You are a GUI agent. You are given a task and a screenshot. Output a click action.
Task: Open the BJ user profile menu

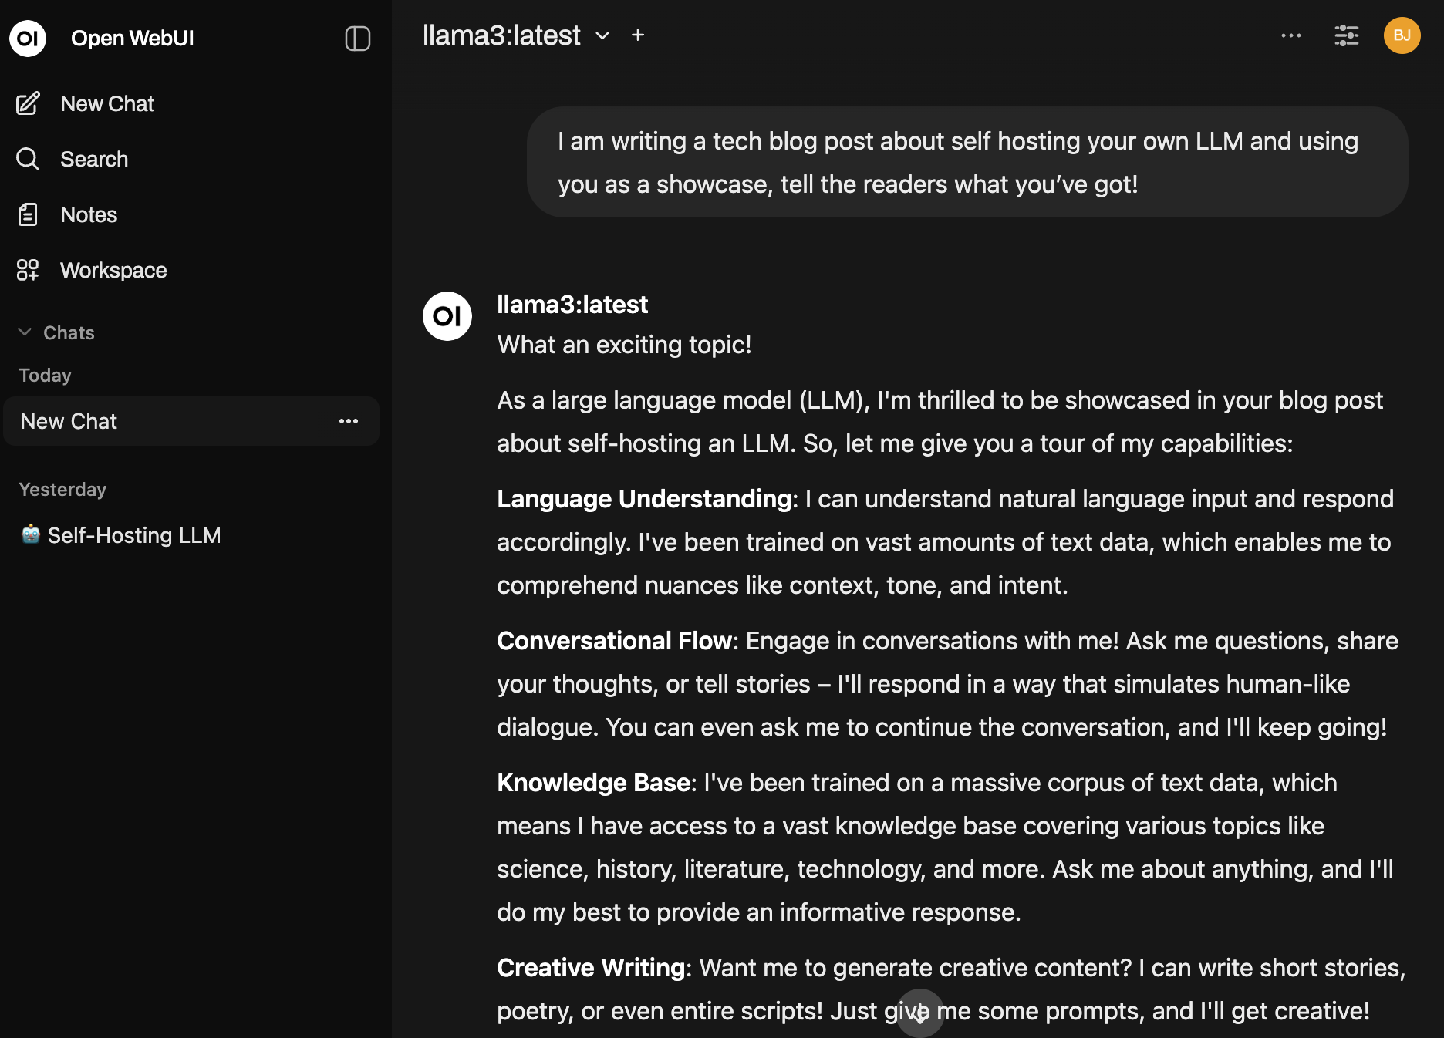pos(1402,35)
